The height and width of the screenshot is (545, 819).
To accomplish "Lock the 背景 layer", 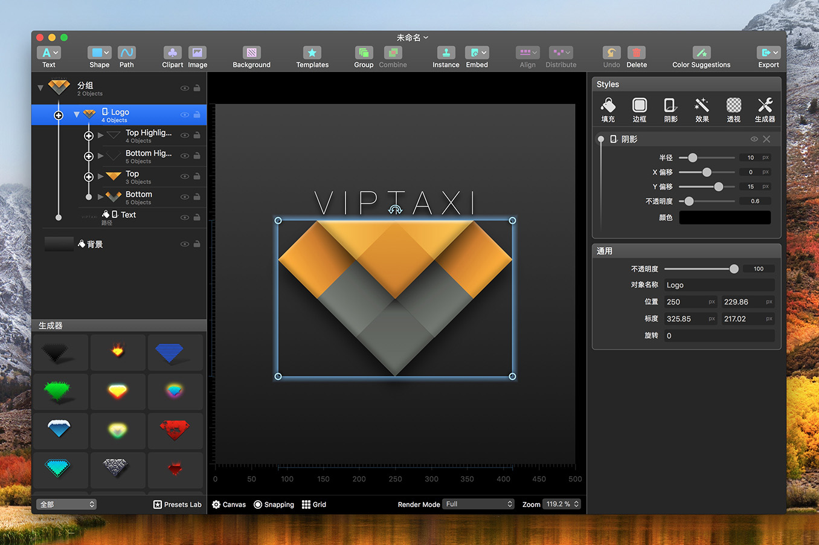I will coord(197,244).
